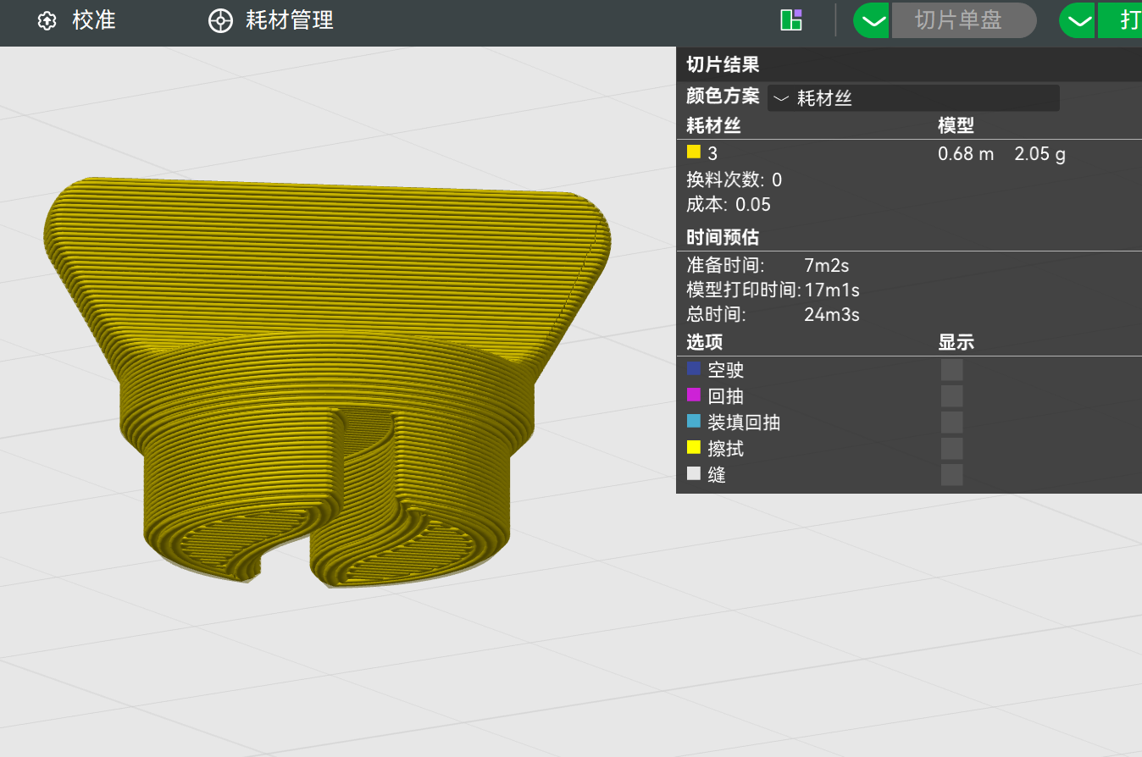The image size is (1142, 757).
Task: Click the 成本: 0.05 cost line
Action: 729,204
